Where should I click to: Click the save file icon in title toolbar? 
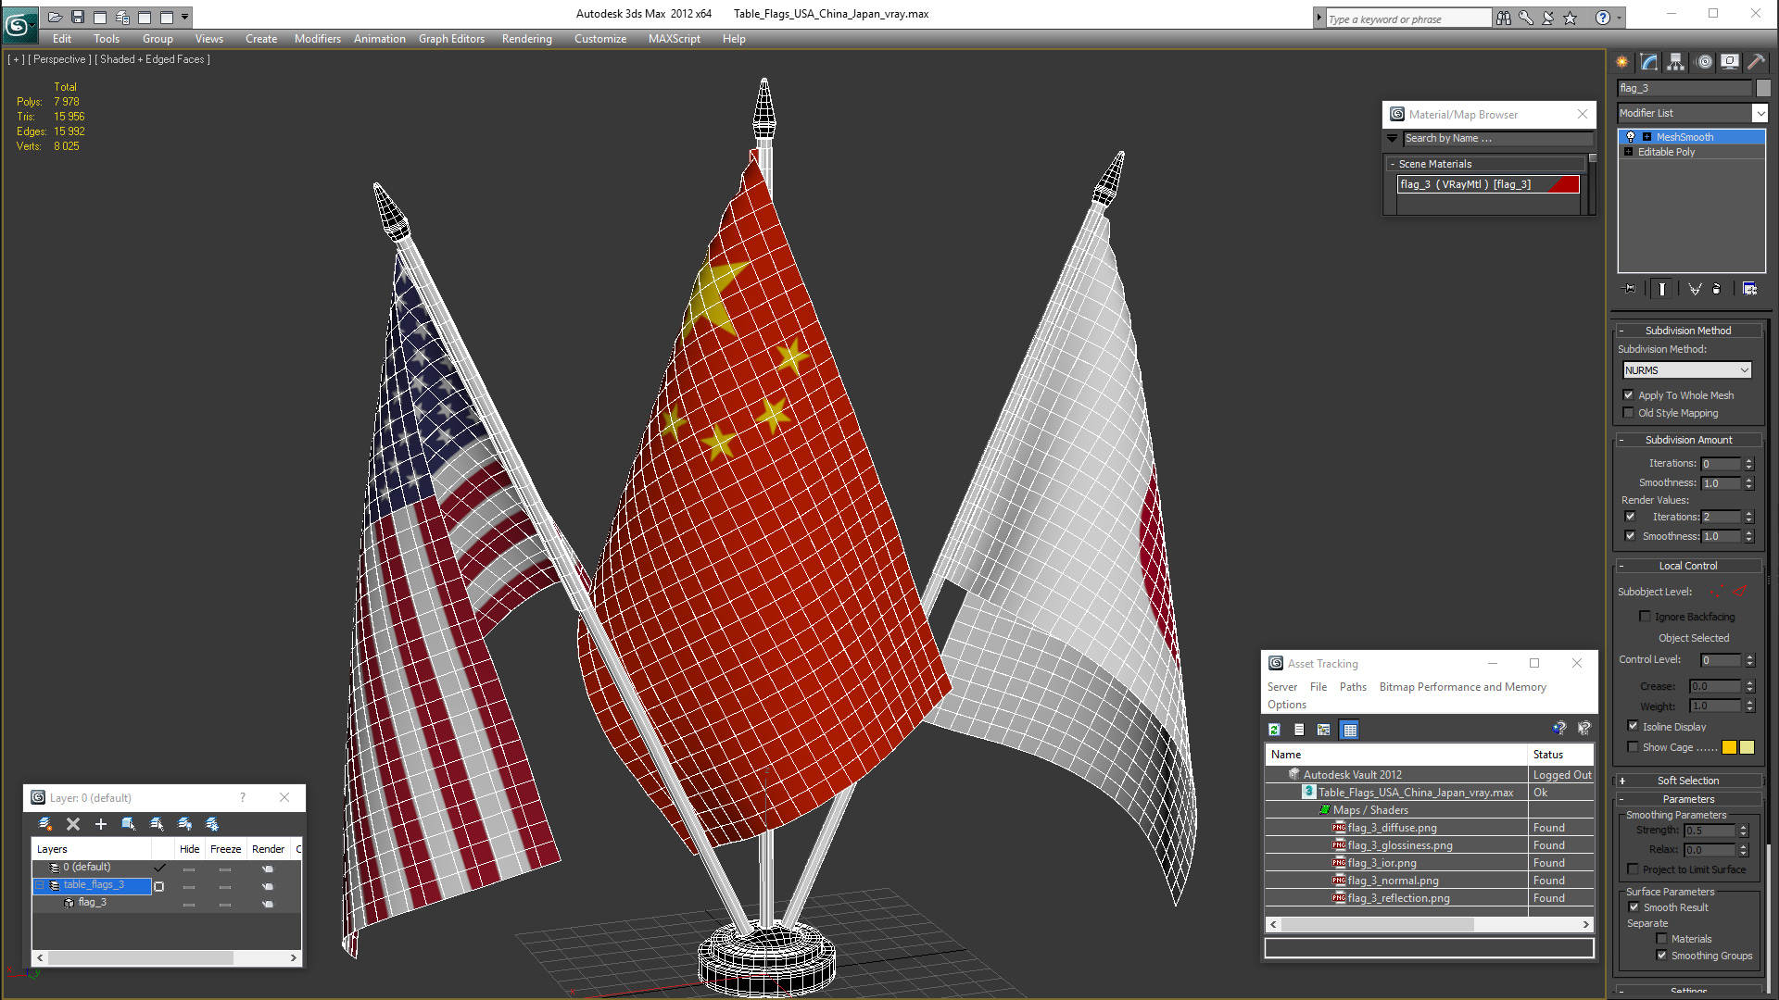pos(78,17)
